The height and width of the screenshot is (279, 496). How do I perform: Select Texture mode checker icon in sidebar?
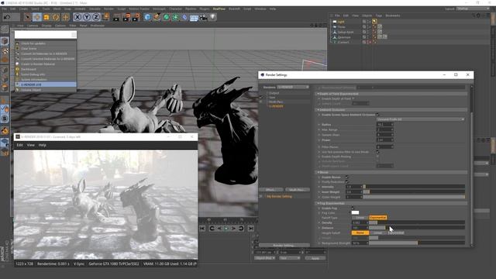click(x=5, y=50)
